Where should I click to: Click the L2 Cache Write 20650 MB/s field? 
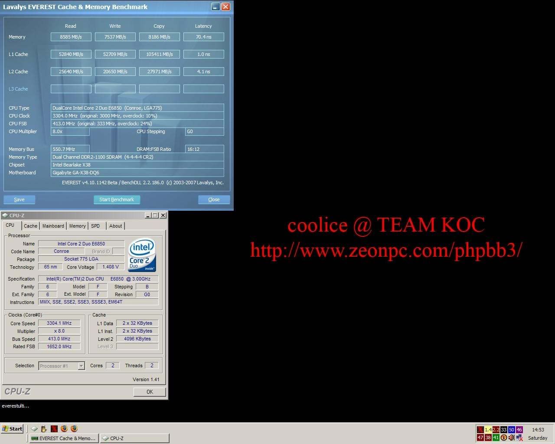tap(115, 72)
